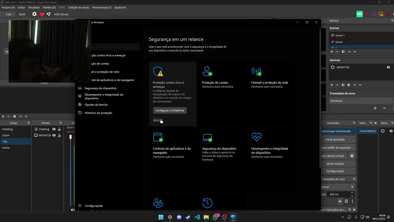Toggle eye icon in bottom-right Vertical dock
Viewport: 394px width, 222px height.
tap(391, 131)
